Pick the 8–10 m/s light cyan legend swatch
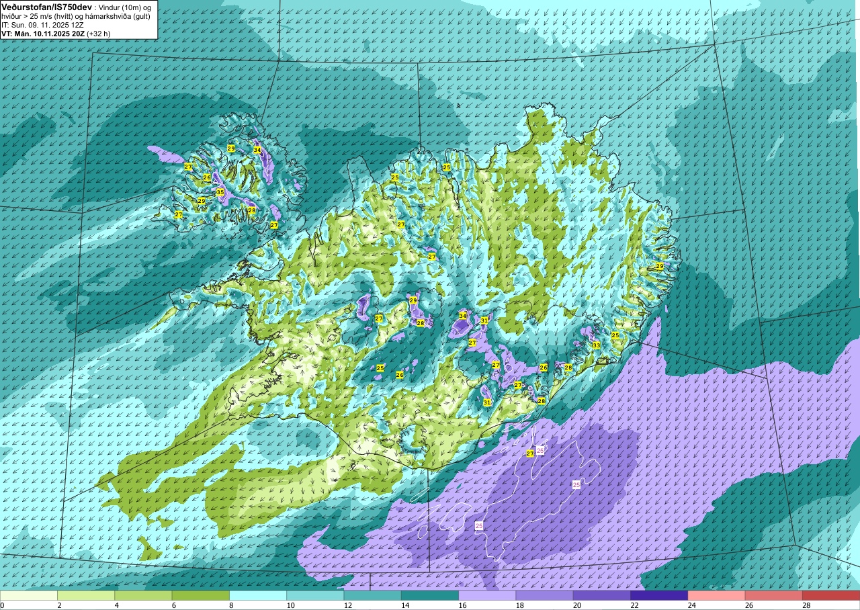The width and height of the screenshot is (860, 610). [258, 595]
